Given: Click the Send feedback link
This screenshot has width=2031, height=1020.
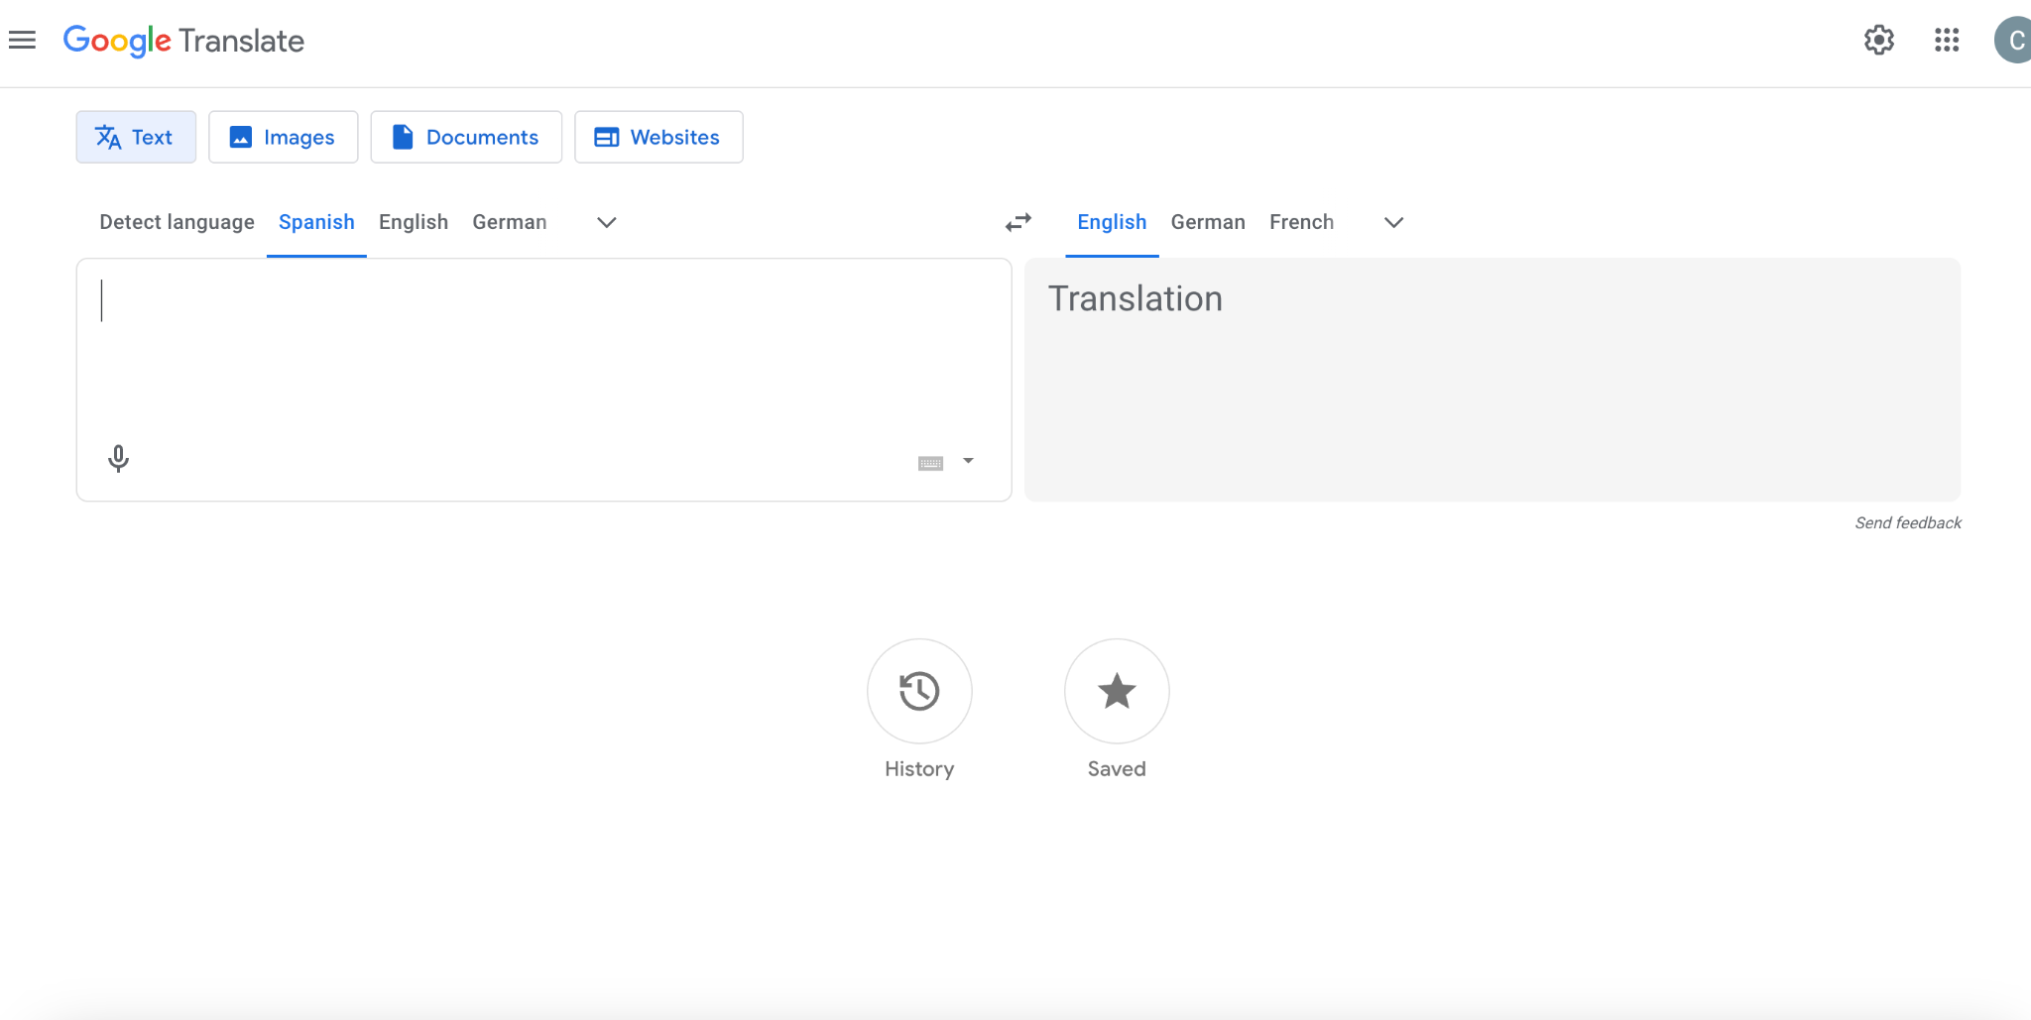Looking at the screenshot, I should (x=1907, y=522).
